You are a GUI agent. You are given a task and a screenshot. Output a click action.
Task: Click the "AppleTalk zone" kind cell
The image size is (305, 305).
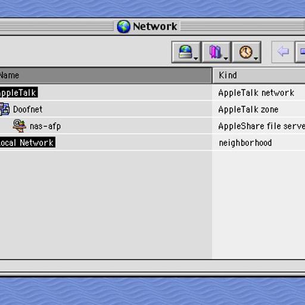pos(248,110)
